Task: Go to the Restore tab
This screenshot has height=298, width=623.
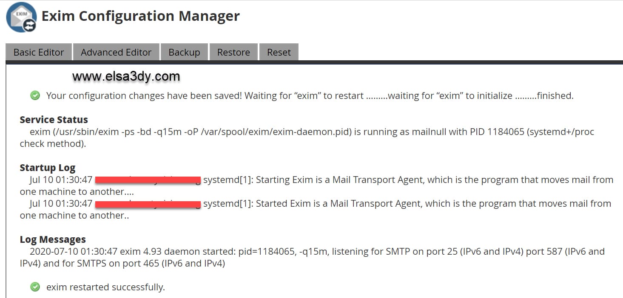Action: coord(233,52)
